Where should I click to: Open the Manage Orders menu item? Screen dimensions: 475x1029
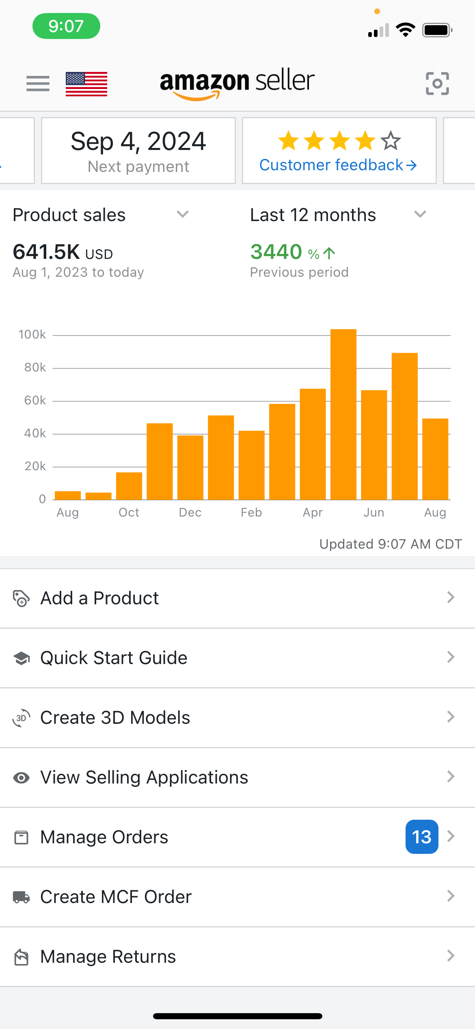104,837
